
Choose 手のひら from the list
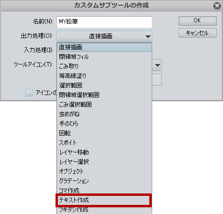tap(104, 124)
